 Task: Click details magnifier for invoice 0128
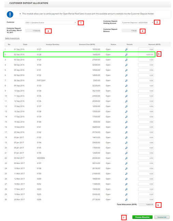(x=126, y=55)
